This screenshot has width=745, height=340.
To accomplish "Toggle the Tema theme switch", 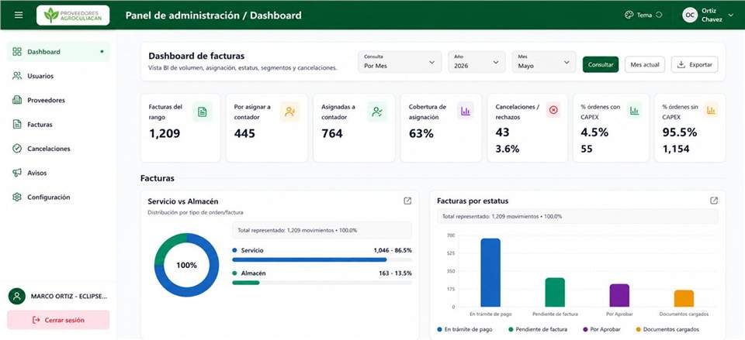I will pos(659,15).
